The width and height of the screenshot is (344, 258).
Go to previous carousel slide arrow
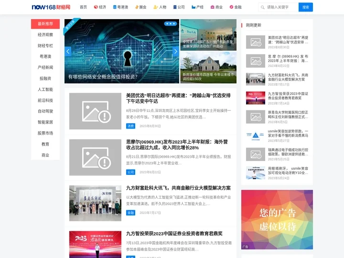point(68,51)
